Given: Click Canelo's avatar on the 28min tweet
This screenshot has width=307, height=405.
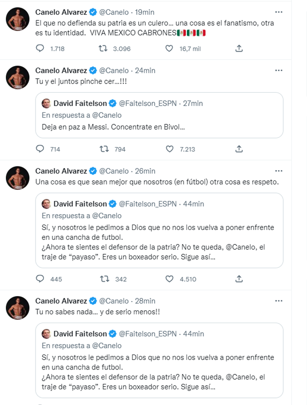Looking at the screenshot, I should pos(18,310).
